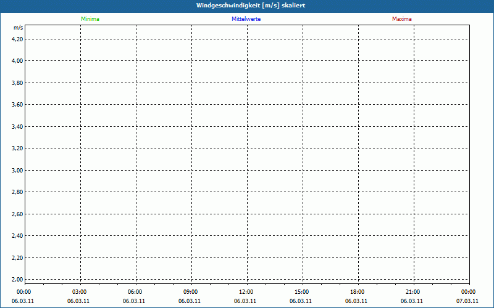This screenshot has height=308, width=494.
Task: Click the red Maxima legend label
Action: tap(402, 19)
